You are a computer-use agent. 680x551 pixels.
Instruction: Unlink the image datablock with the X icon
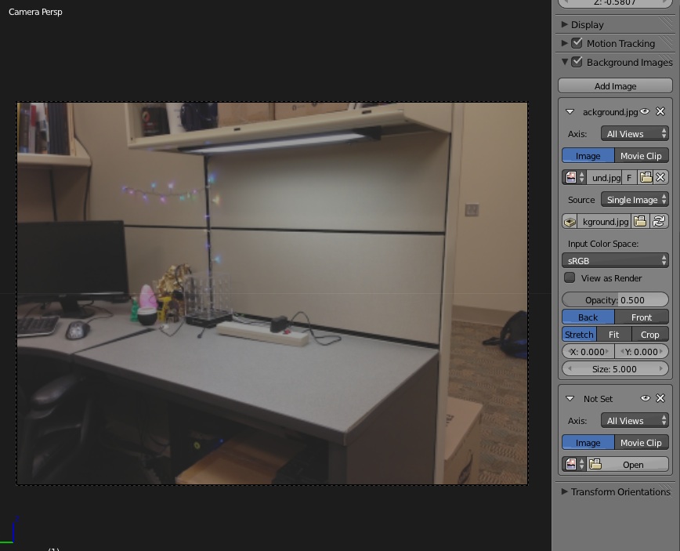(660, 178)
